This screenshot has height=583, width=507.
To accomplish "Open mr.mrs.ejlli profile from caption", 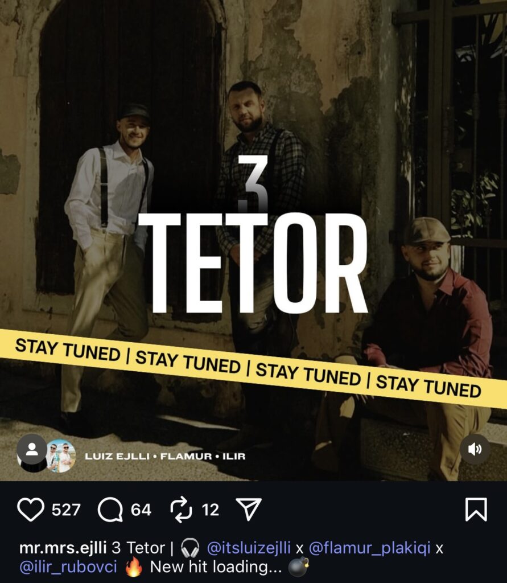I will pos(63,548).
